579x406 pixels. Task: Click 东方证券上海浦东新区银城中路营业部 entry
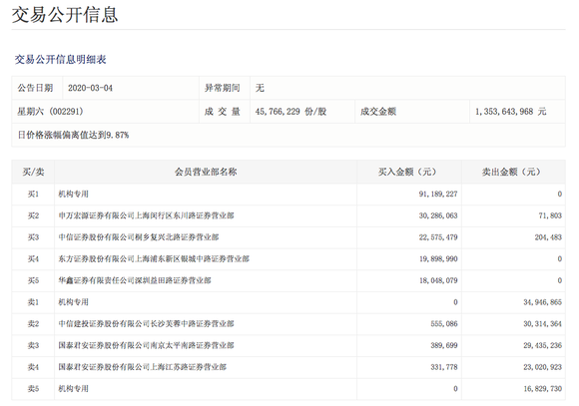(x=154, y=259)
